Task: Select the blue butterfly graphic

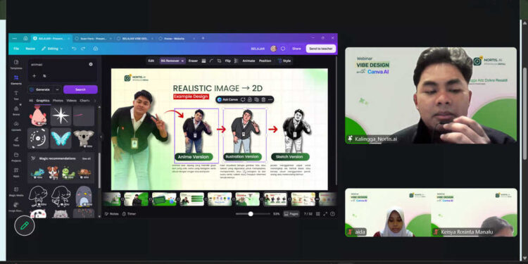Action: point(61,138)
